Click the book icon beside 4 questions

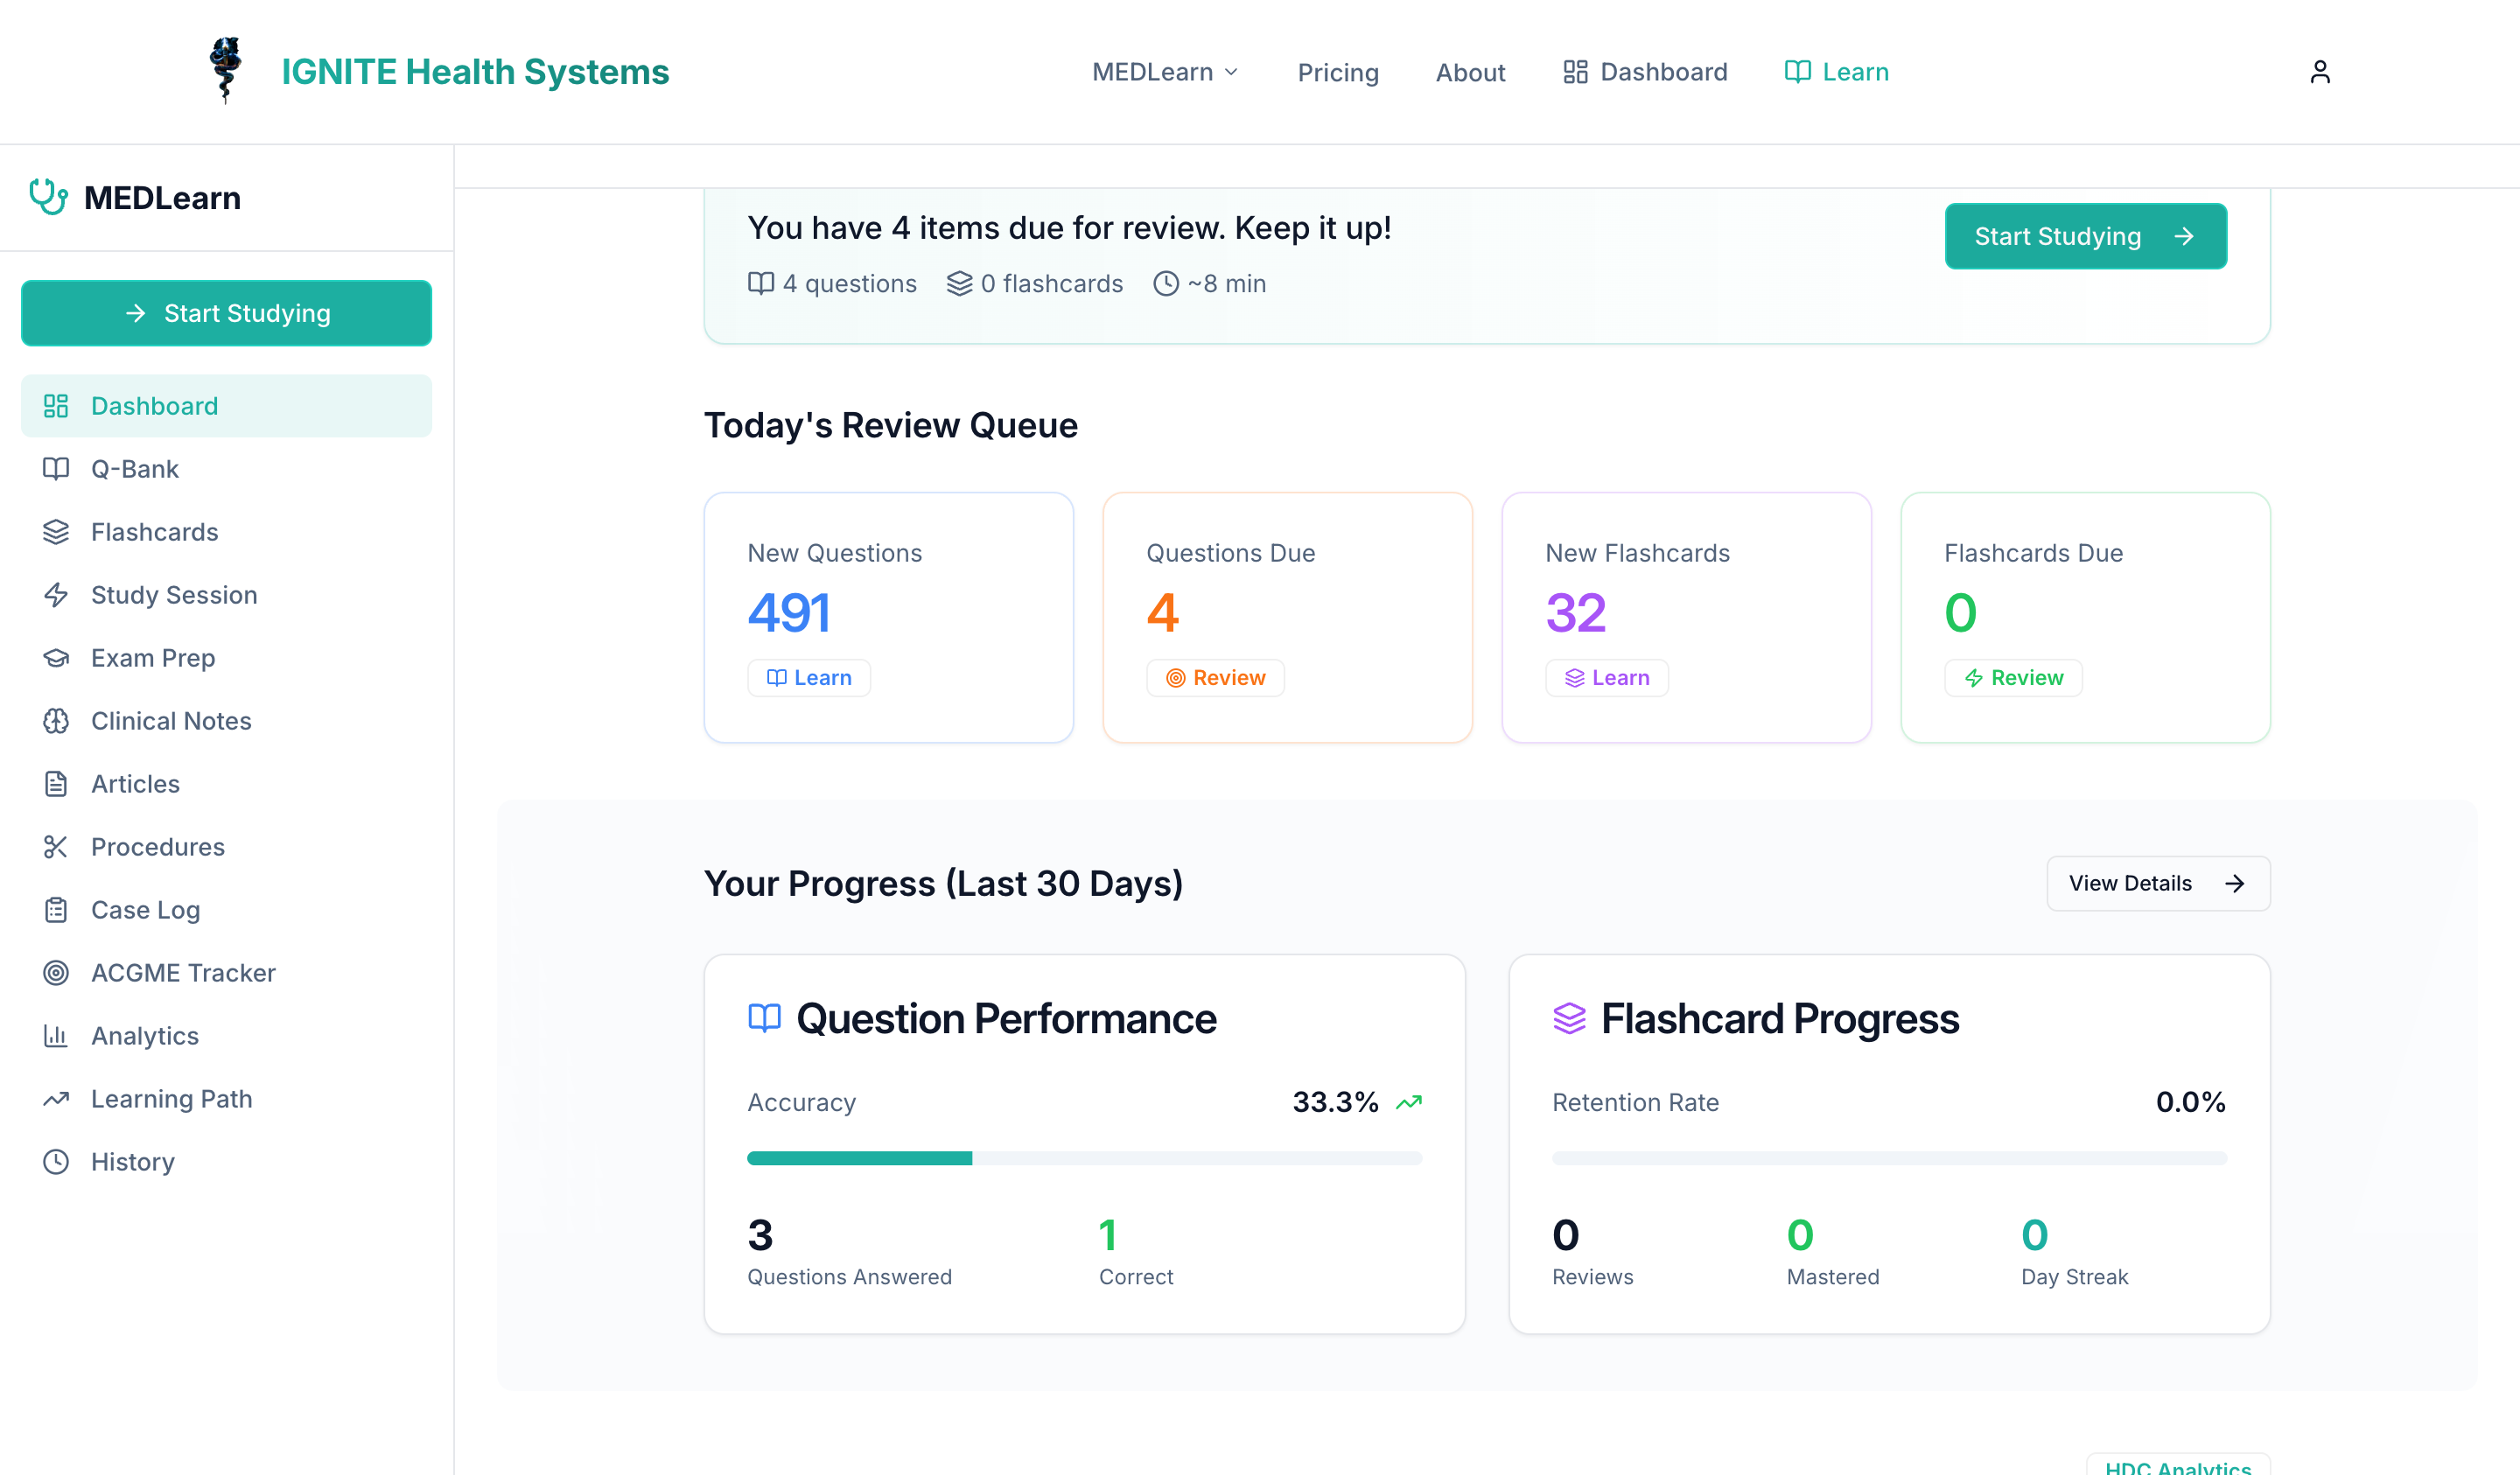[761, 284]
